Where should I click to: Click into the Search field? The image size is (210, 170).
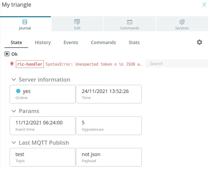(177, 64)
